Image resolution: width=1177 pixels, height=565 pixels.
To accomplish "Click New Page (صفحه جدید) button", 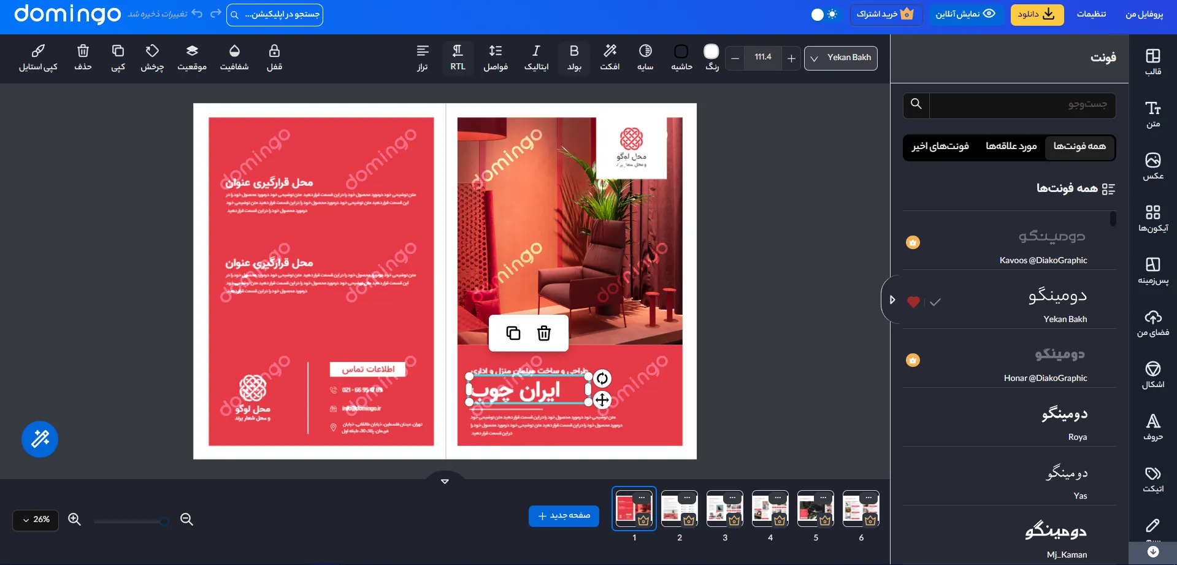I will 564,516.
